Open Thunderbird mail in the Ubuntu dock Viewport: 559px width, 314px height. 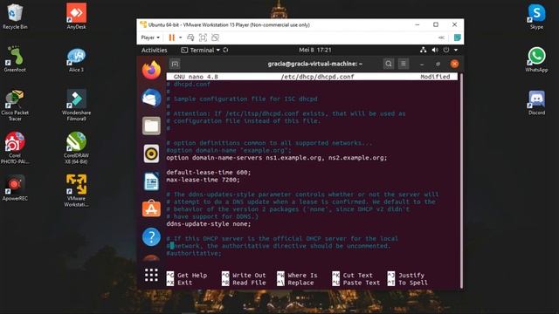point(151,98)
